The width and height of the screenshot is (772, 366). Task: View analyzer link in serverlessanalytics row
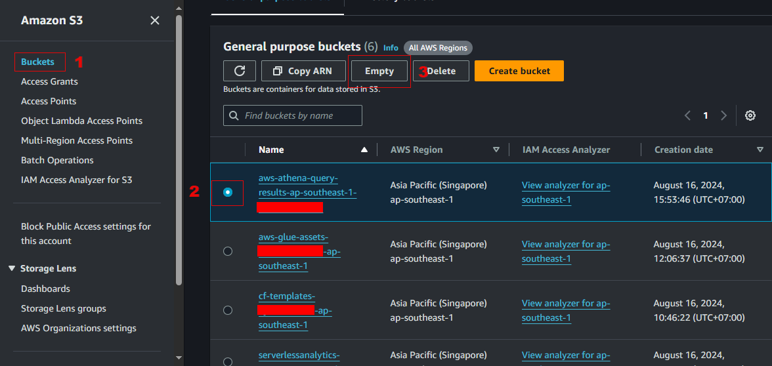566,355
